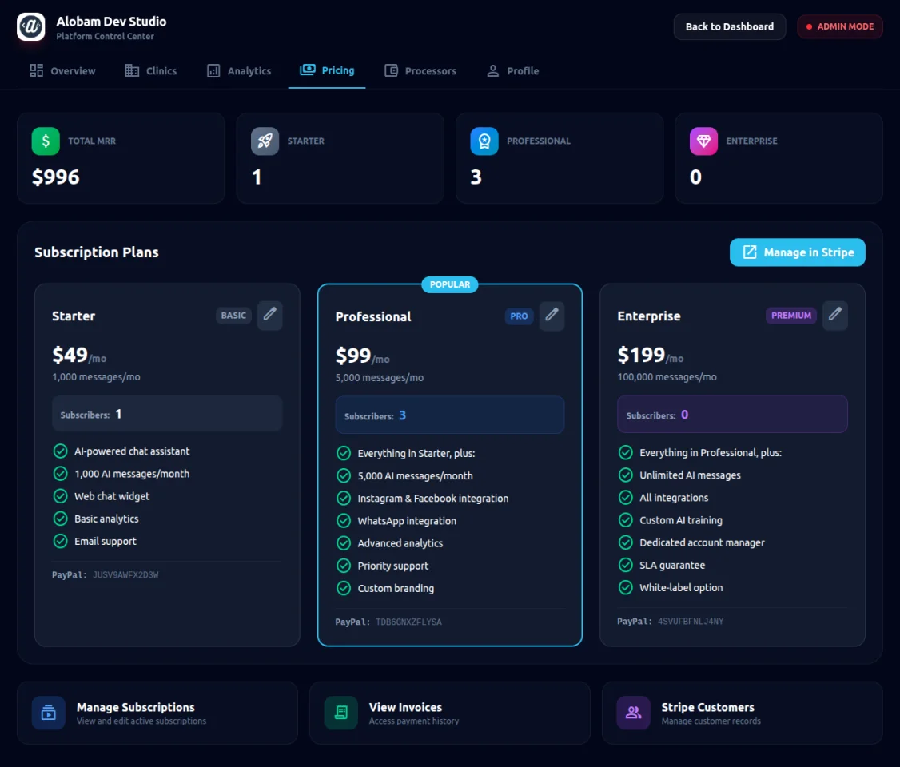
Task: Click PayPal ID TDB6GNXZFLYSA
Action: coord(408,622)
